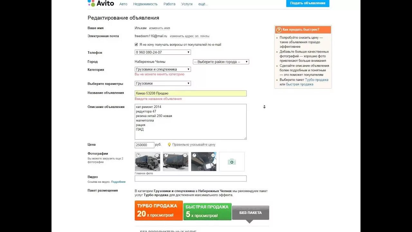Click the Редактирование объявления heading

123,18
